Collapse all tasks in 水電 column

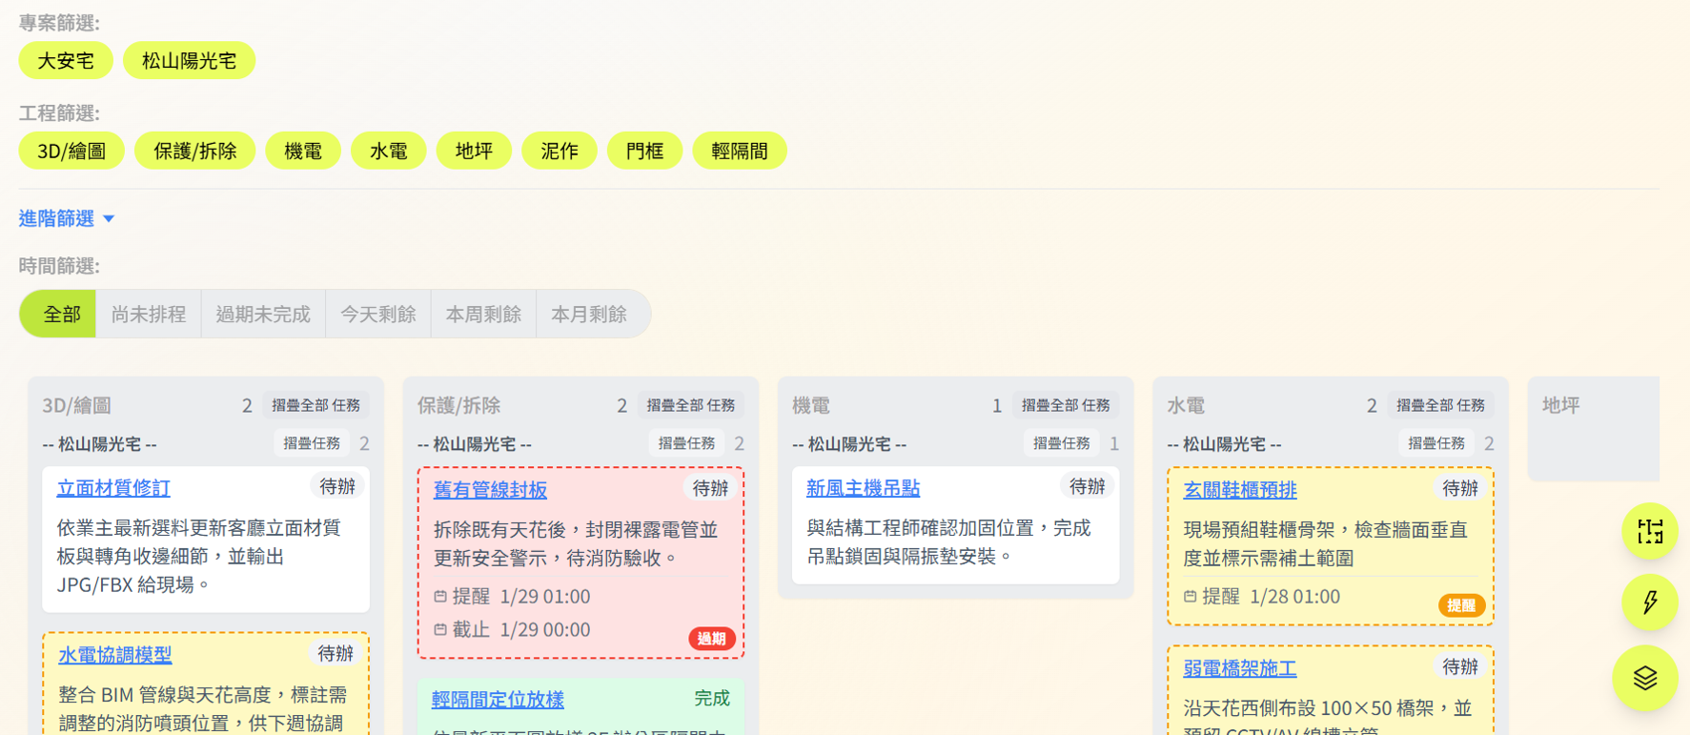(1439, 405)
